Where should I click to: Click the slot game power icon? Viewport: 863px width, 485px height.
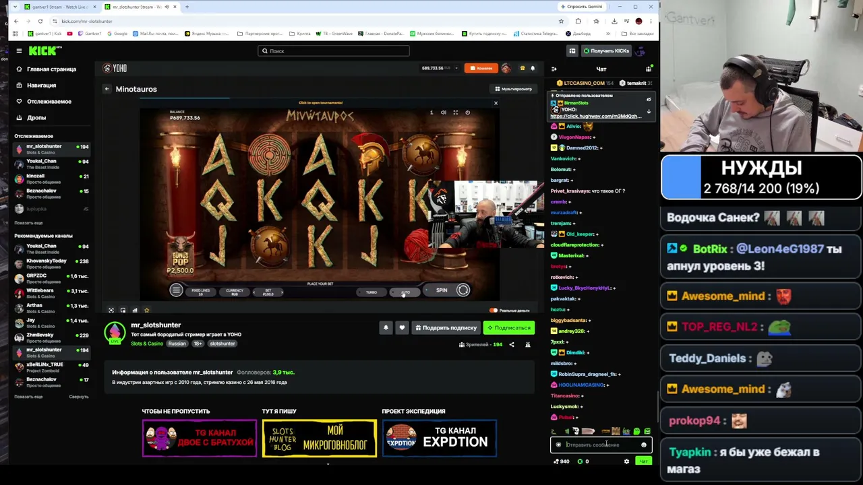coord(468,112)
